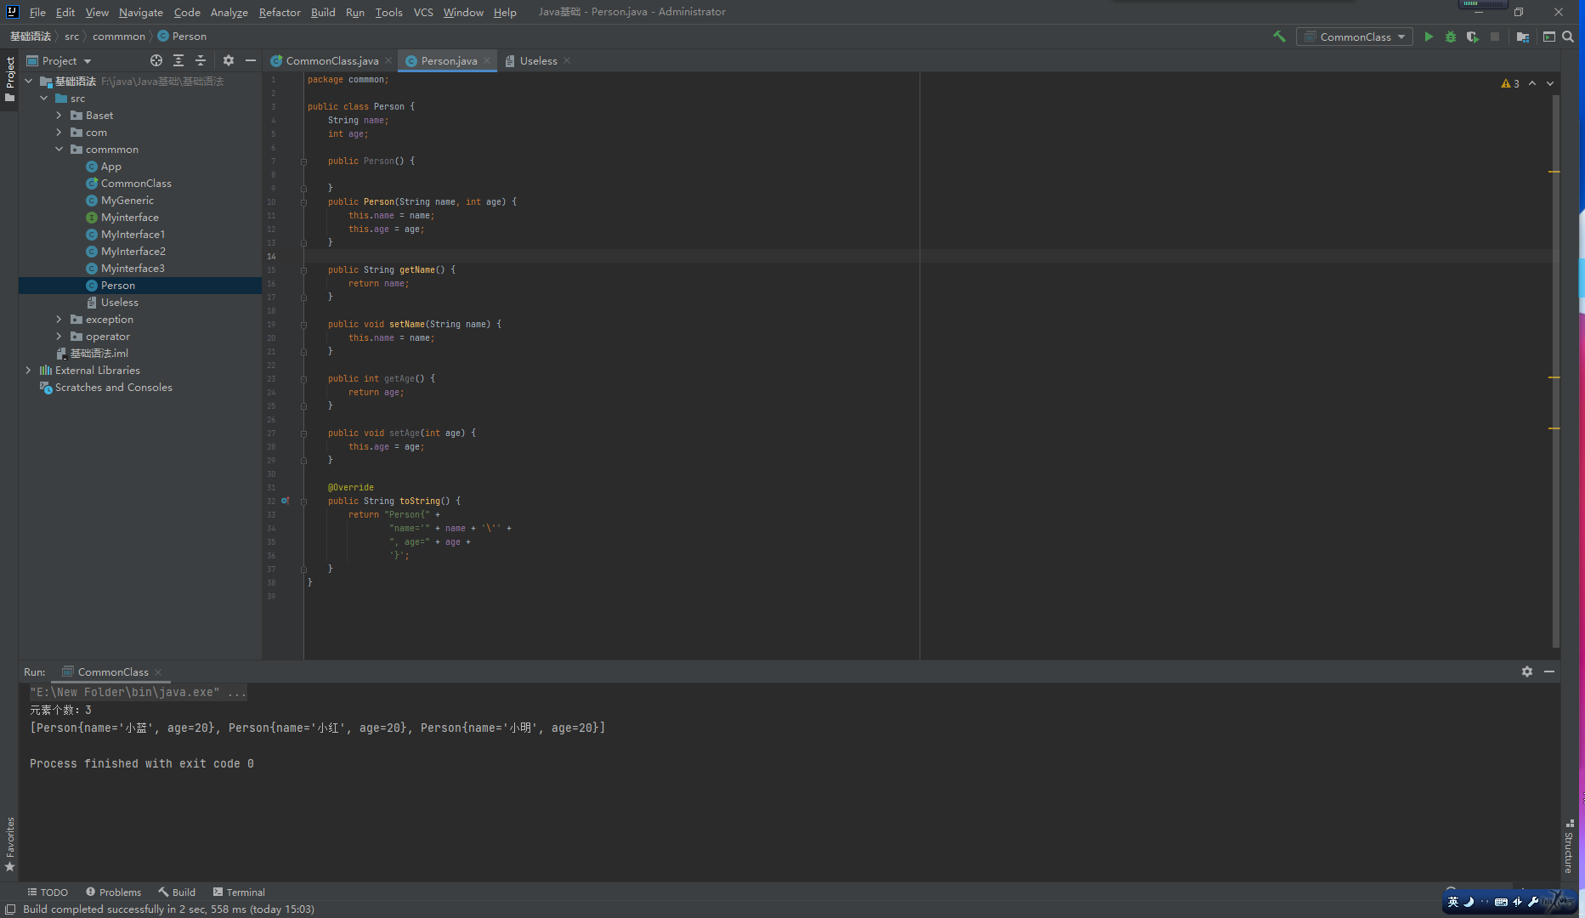1585x918 pixels.
Task: Open the Project view selector dropdown
Action: pyautogui.click(x=59, y=60)
